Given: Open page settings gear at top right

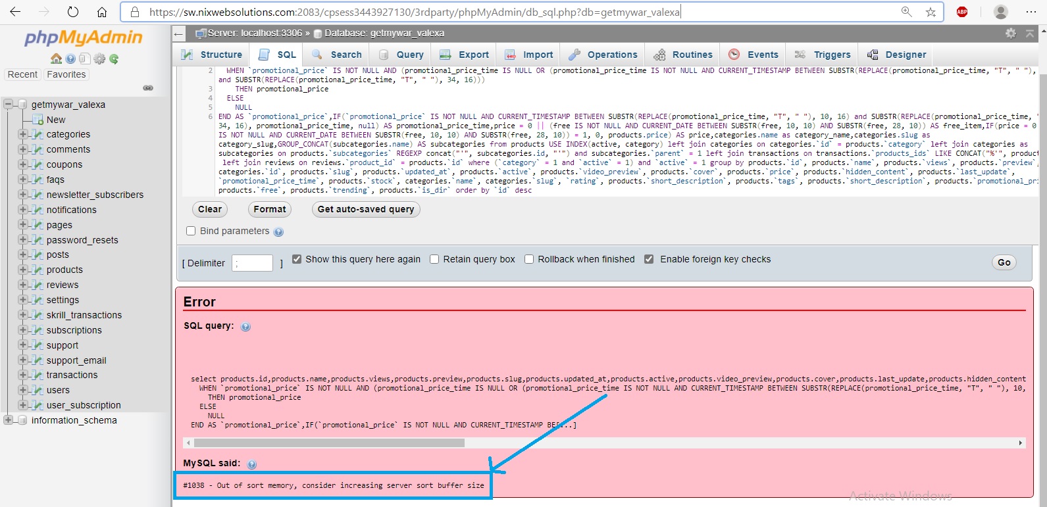Looking at the screenshot, I should tap(1011, 33).
